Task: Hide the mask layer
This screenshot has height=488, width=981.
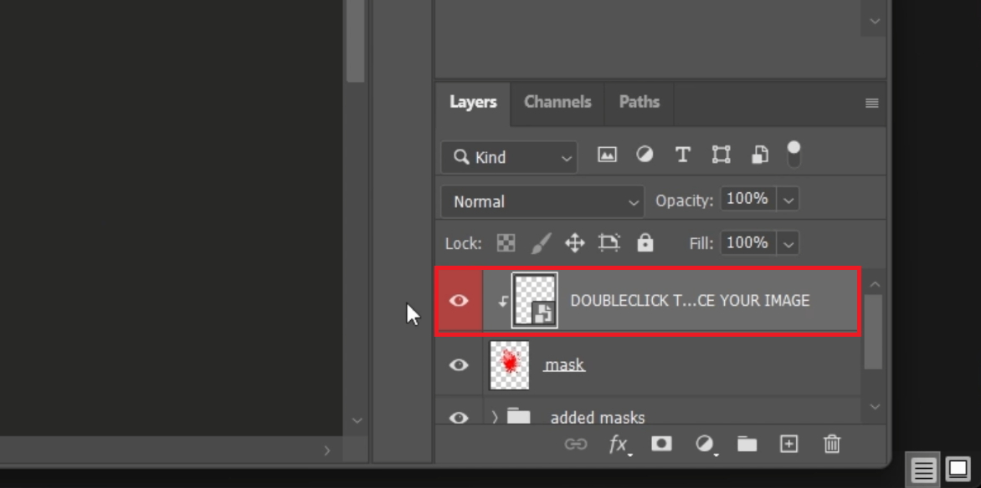Action: click(459, 365)
